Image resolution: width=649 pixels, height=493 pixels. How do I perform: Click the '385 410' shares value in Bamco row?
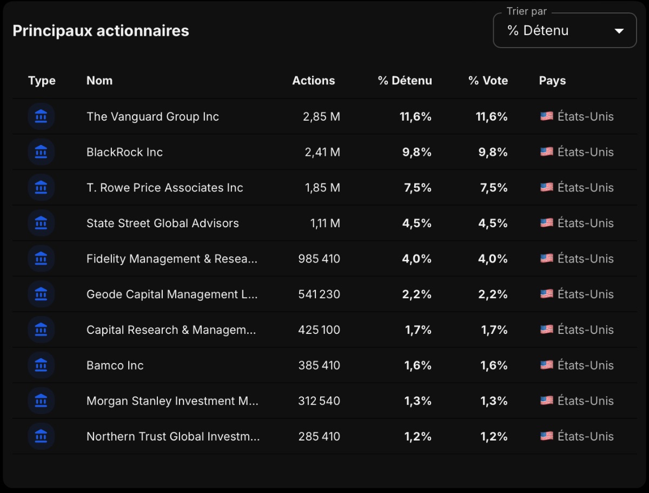pos(319,365)
